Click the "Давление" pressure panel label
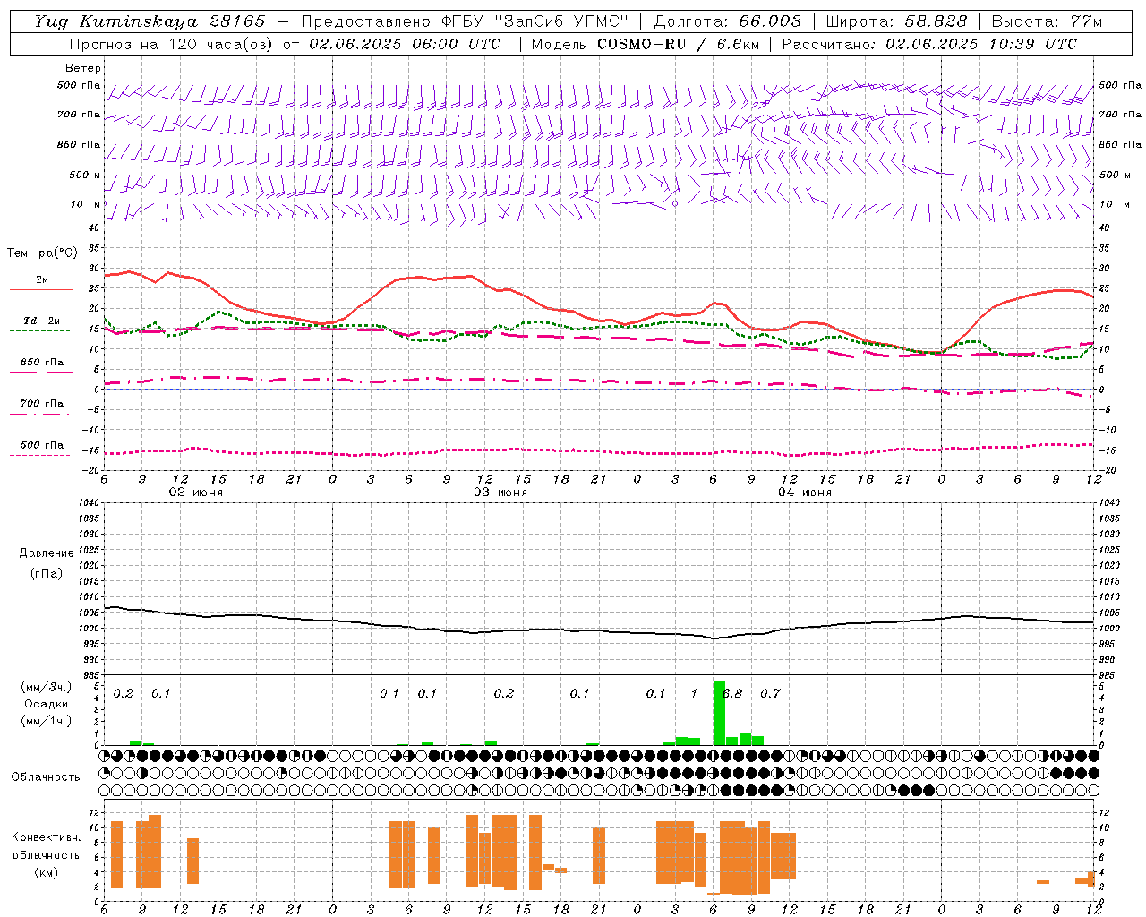 tap(47, 553)
